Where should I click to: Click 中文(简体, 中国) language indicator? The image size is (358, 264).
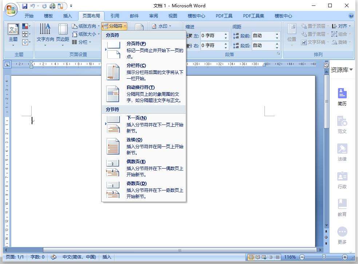(x=79, y=257)
